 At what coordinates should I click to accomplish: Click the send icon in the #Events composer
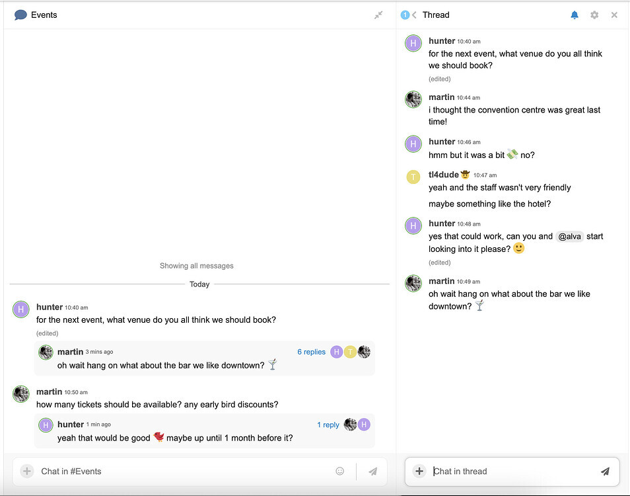tap(372, 471)
